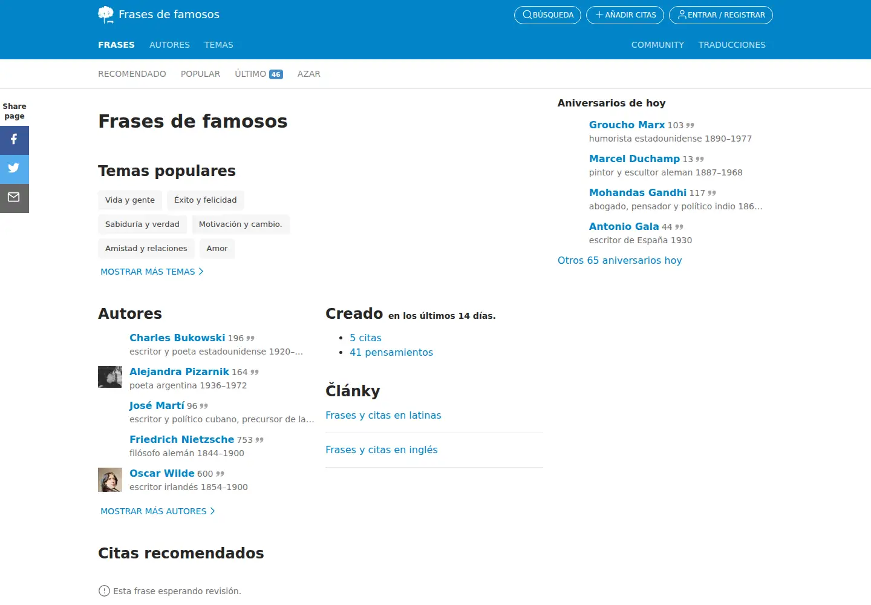Open Charles Bukowski author page

click(177, 338)
